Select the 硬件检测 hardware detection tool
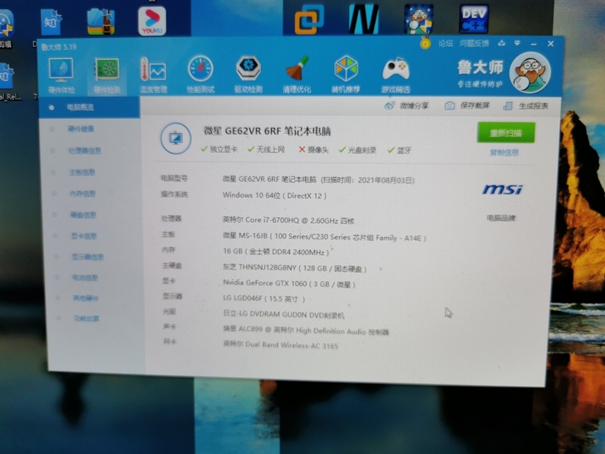The image size is (605, 454). point(107,76)
